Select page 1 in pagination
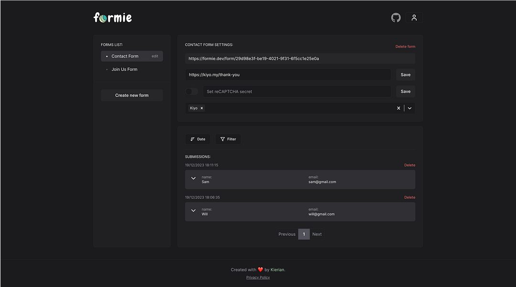This screenshot has width=516, height=287. 304,234
